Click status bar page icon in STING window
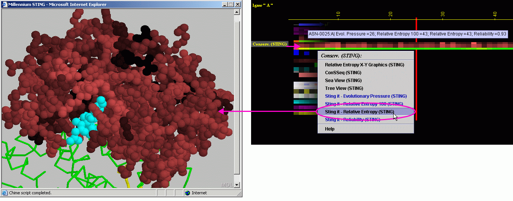 (4, 193)
